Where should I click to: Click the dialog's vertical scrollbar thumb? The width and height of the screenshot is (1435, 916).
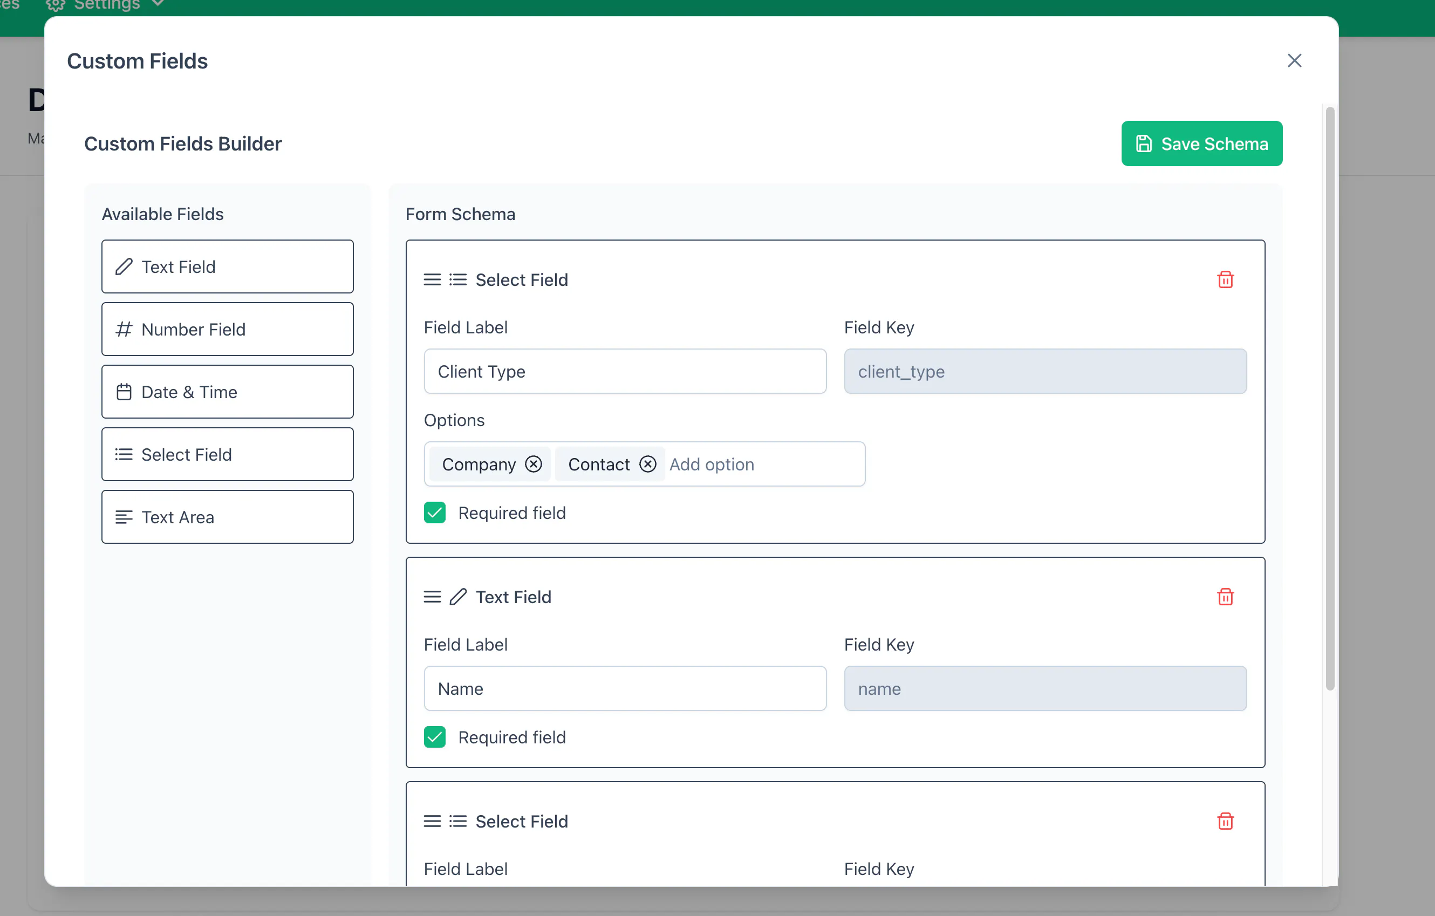(x=1329, y=398)
